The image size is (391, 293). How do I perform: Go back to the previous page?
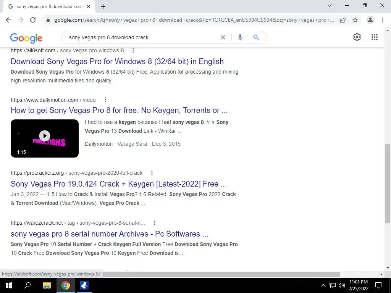tap(8, 20)
